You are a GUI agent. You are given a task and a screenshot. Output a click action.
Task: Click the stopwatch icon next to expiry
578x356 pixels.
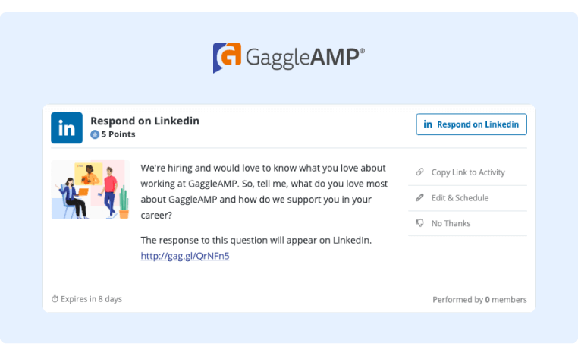coord(55,299)
